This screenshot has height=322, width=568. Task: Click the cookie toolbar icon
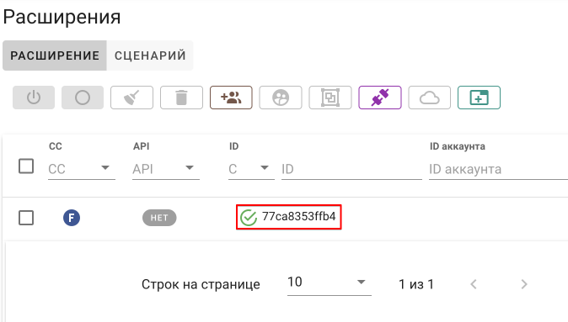click(x=281, y=98)
